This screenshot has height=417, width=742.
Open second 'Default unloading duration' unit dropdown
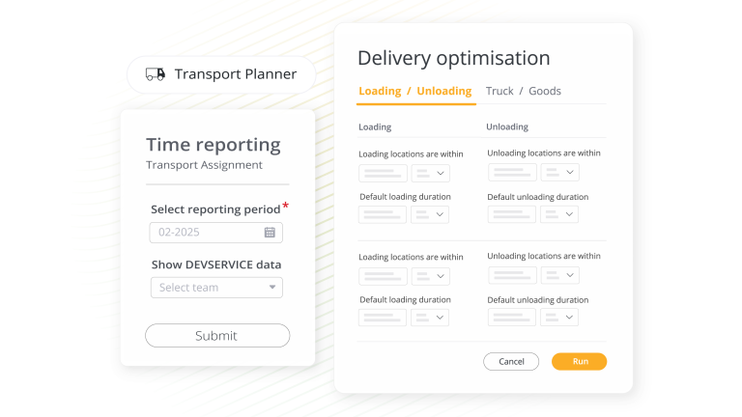click(x=559, y=317)
